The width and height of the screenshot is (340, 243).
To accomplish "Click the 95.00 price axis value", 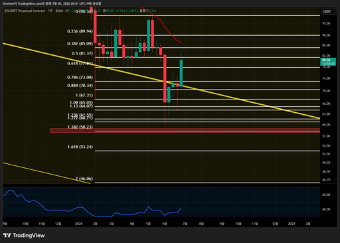I will (x=326, y=23).
